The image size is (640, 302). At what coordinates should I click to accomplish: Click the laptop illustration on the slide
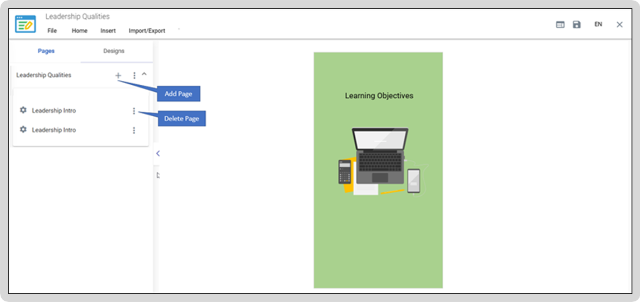[x=380, y=155]
